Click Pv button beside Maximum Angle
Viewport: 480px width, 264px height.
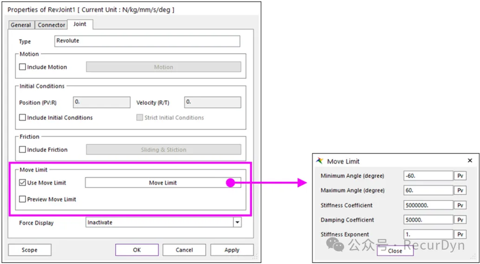pyautogui.click(x=460, y=190)
